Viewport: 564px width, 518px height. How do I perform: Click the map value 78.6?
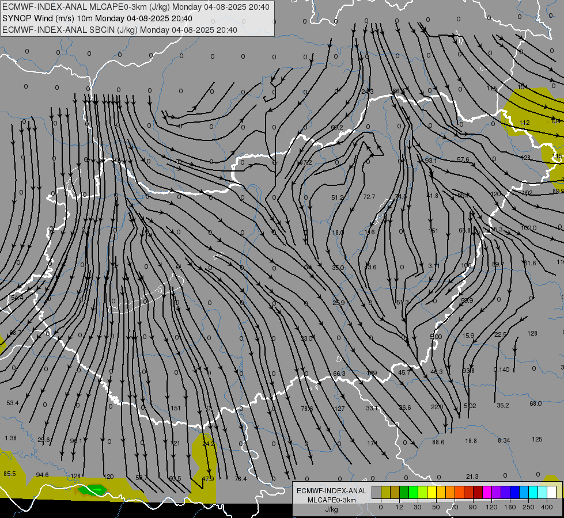click(x=307, y=409)
